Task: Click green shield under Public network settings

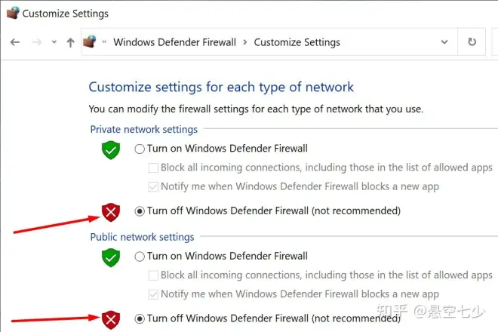Action: (111, 257)
